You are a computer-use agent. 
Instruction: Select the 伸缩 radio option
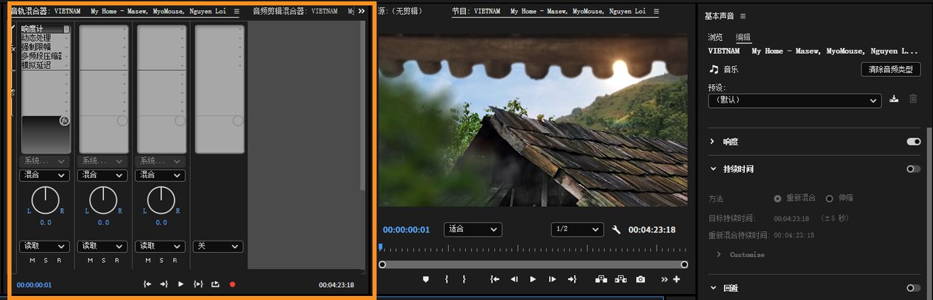(x=830, y=198)
